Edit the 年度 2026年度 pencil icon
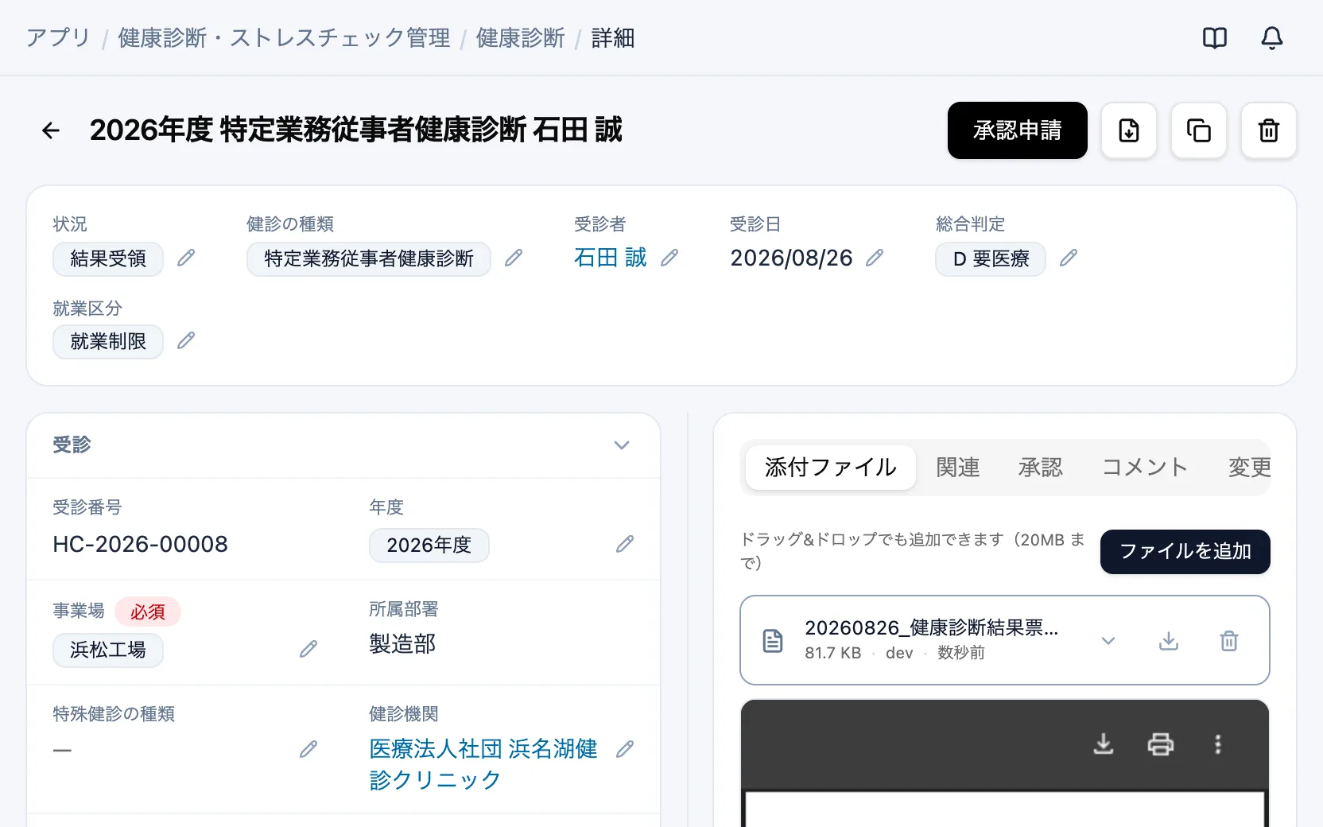This screenshot has width=1323, height=827. [x=625, y=544]
